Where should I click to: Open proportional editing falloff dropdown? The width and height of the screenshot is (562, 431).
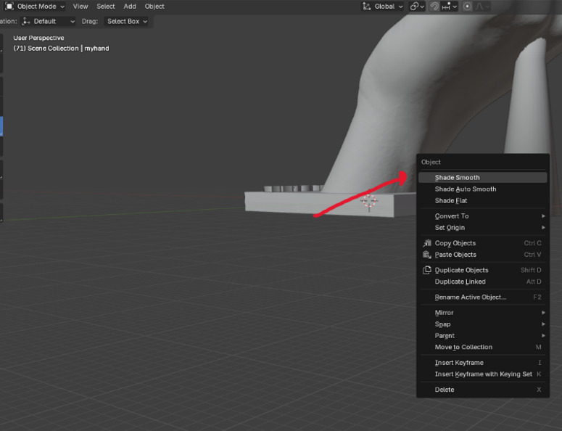[482, 7]
